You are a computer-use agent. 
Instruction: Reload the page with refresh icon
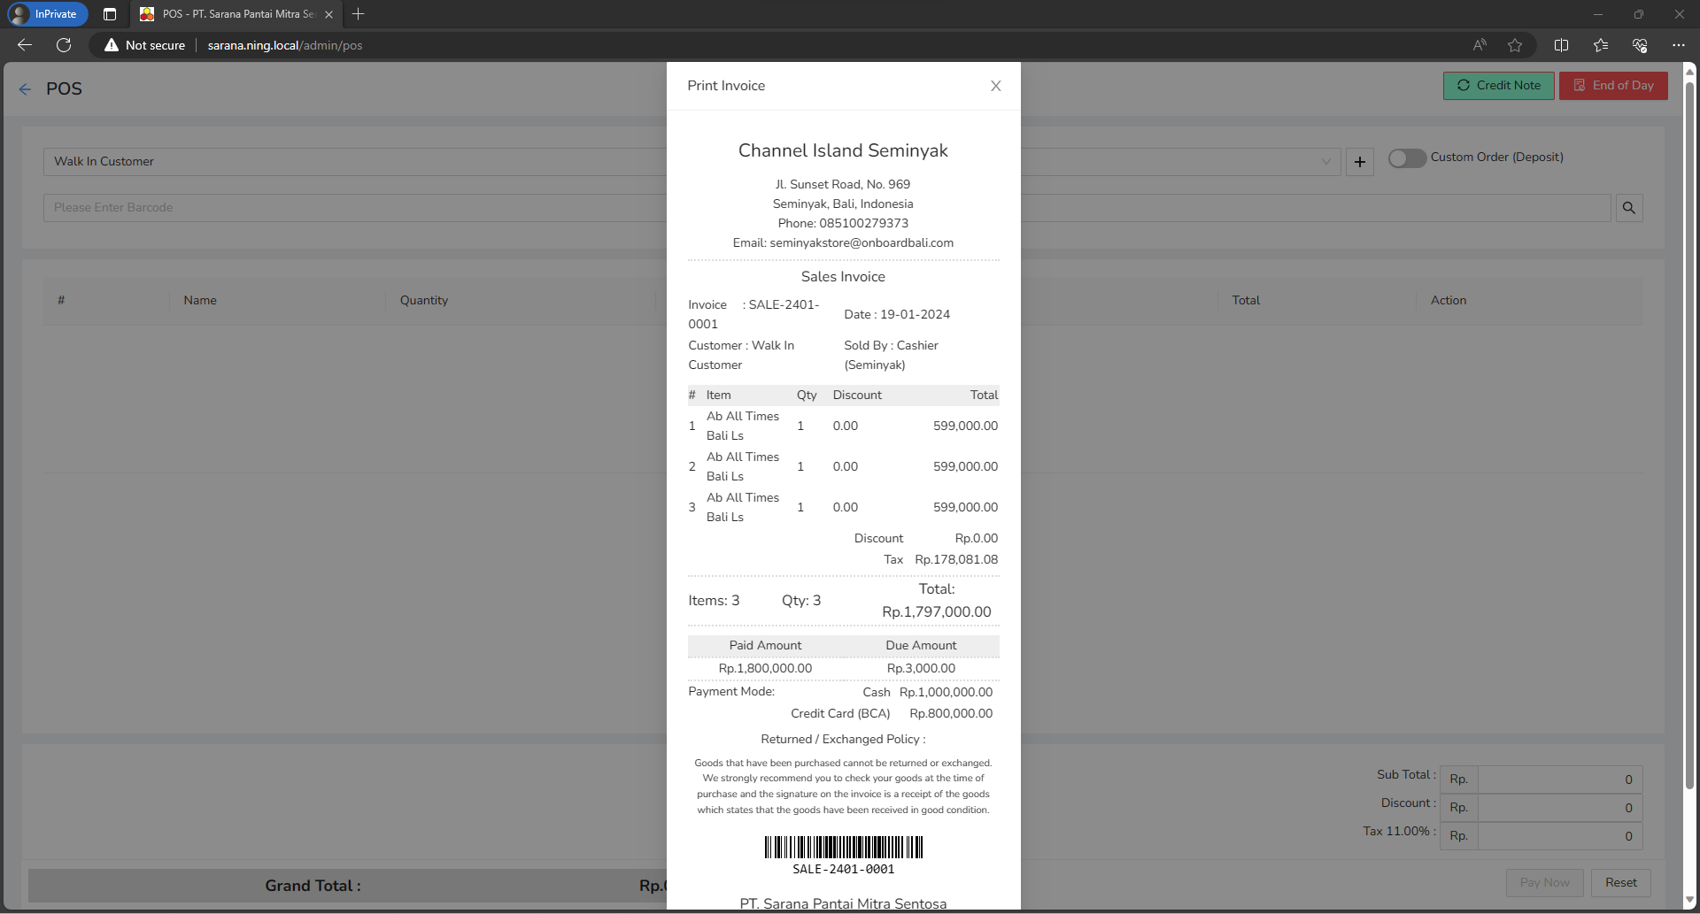(x=64, y=45)
